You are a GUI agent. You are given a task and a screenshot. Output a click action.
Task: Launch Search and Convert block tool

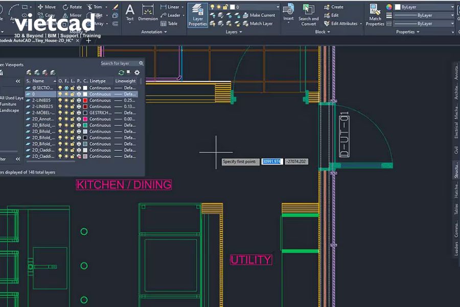coord(308,15)
